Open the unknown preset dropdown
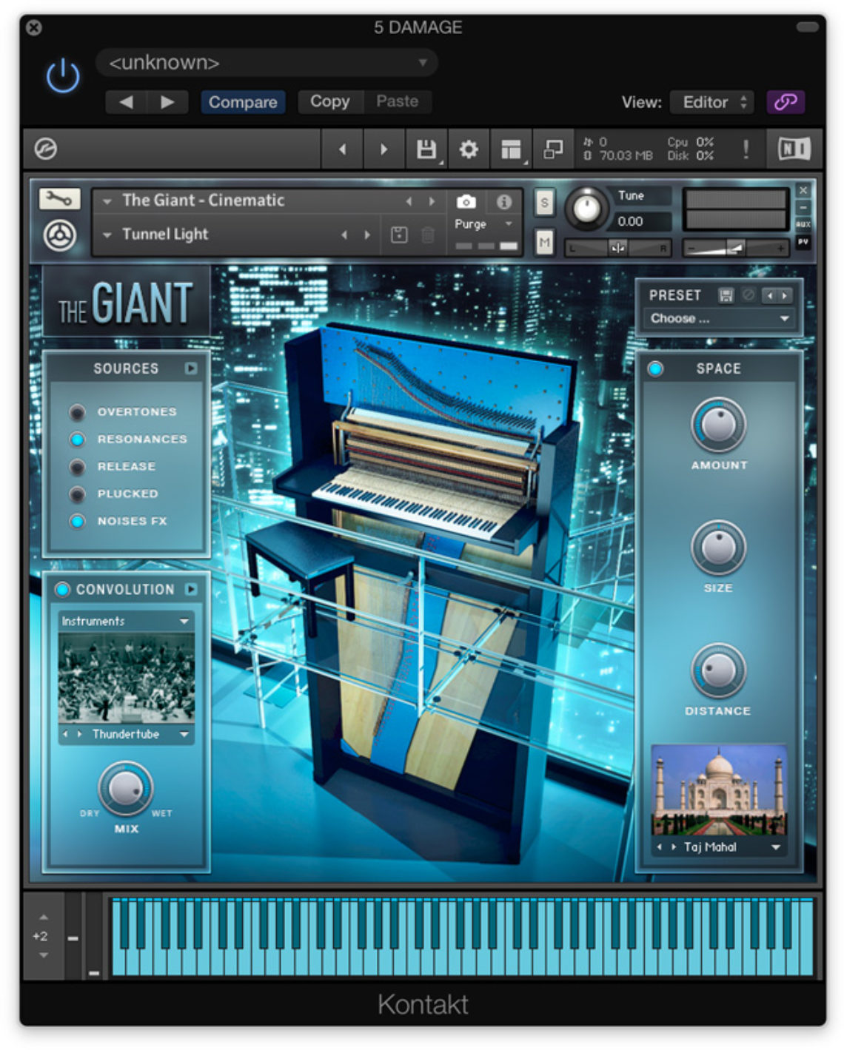 click(x=267, y=63)
